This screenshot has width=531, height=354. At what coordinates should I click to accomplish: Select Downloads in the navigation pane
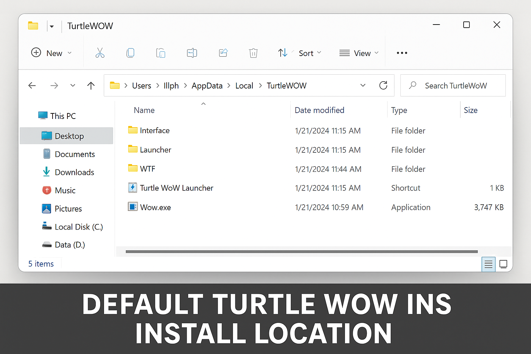click(x=68, y=172)
